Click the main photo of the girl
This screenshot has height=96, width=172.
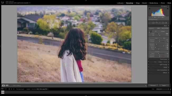[x=74, y=44]
